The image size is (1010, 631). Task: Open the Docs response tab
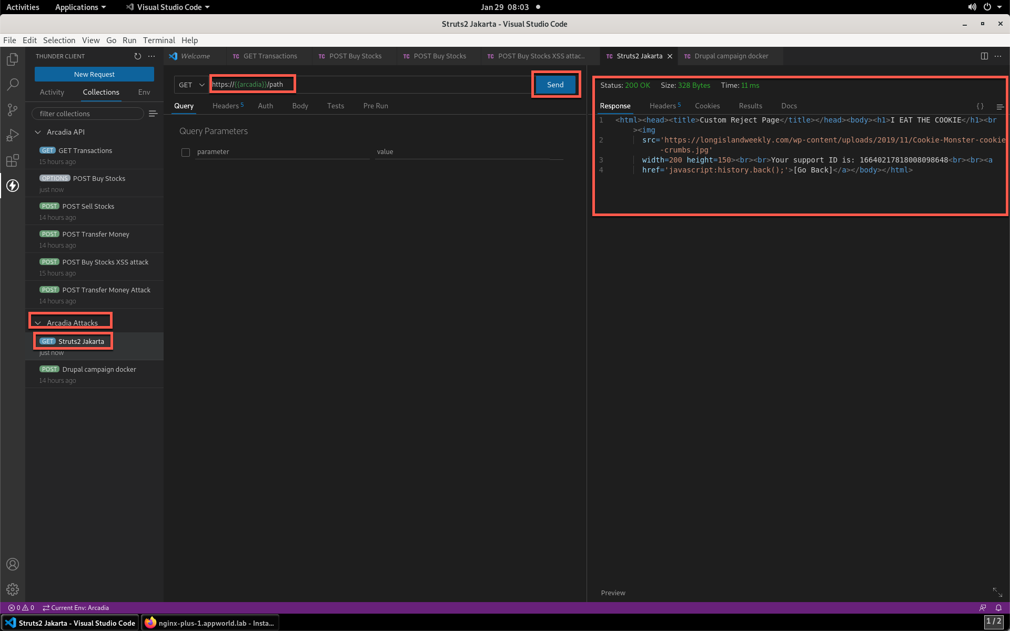[789, 106]
